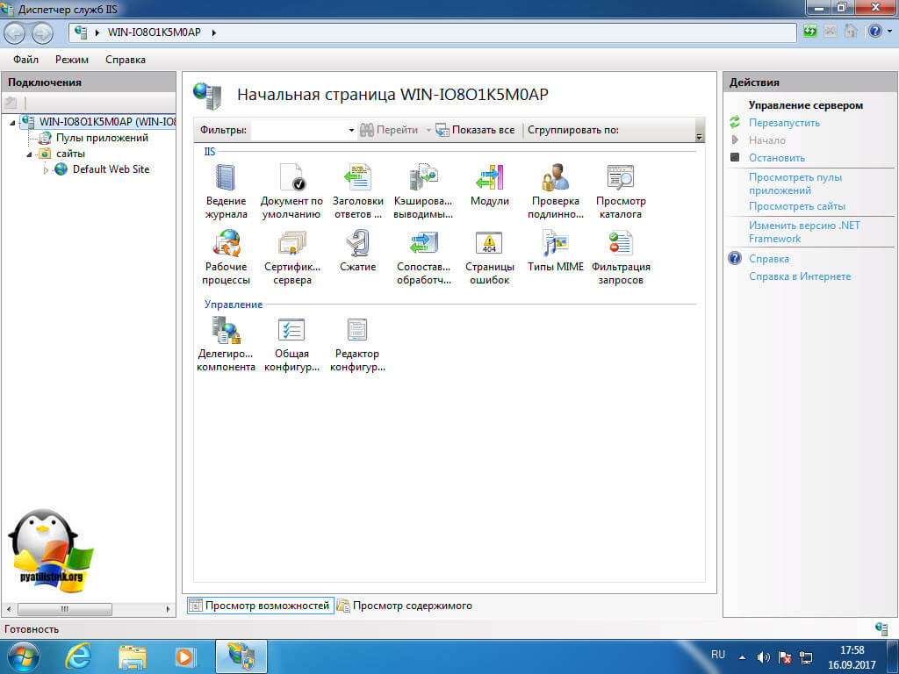Launch Internet Explorer from the taskbar
This screenshot has height=674, width=899.
[78, 656]
